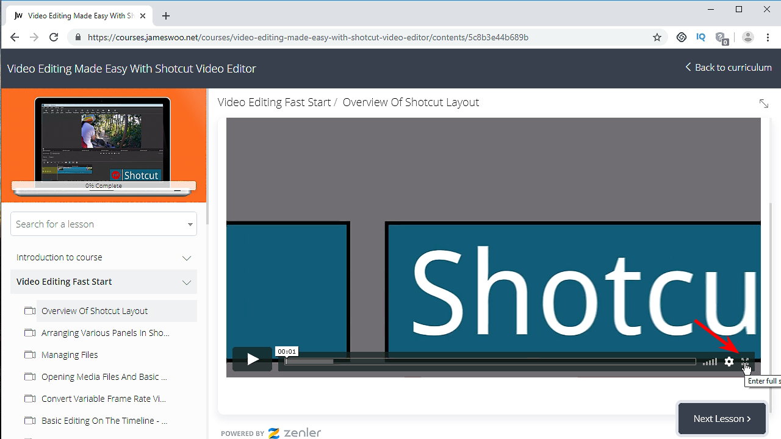Adjust the video volume bars
Viewport: 781px width, 439px height.
point(710,362)
